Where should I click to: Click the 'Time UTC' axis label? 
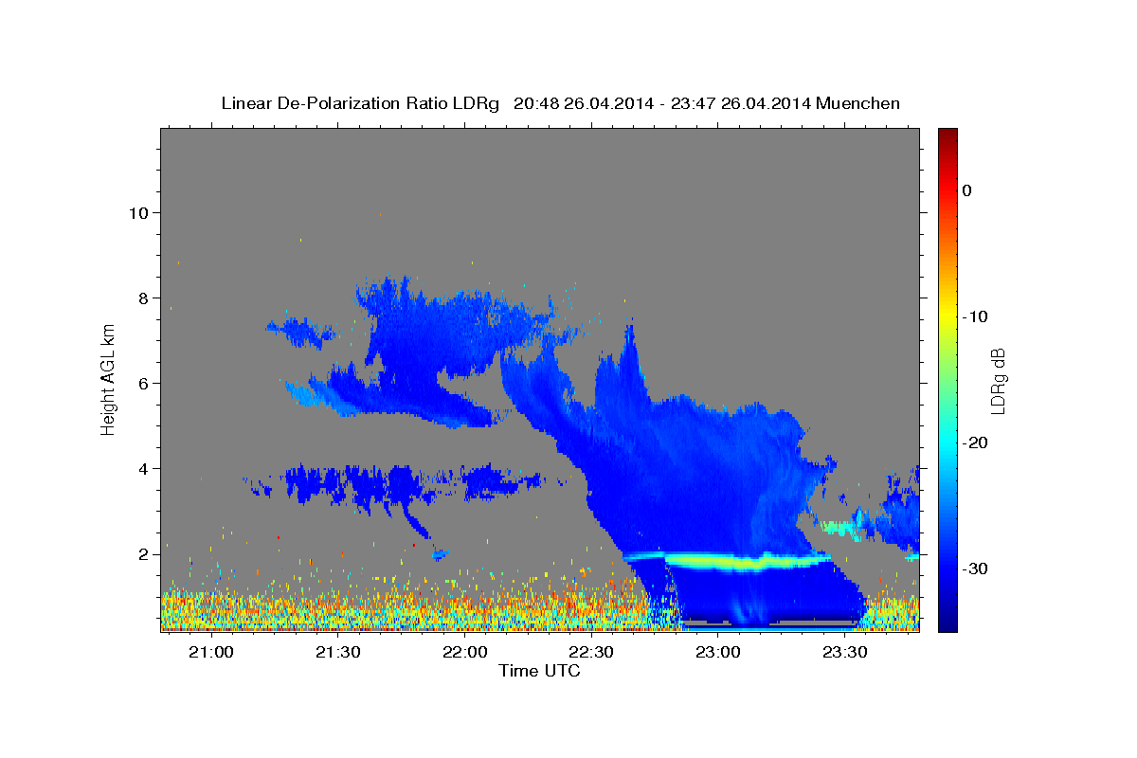tap(539, 671)
